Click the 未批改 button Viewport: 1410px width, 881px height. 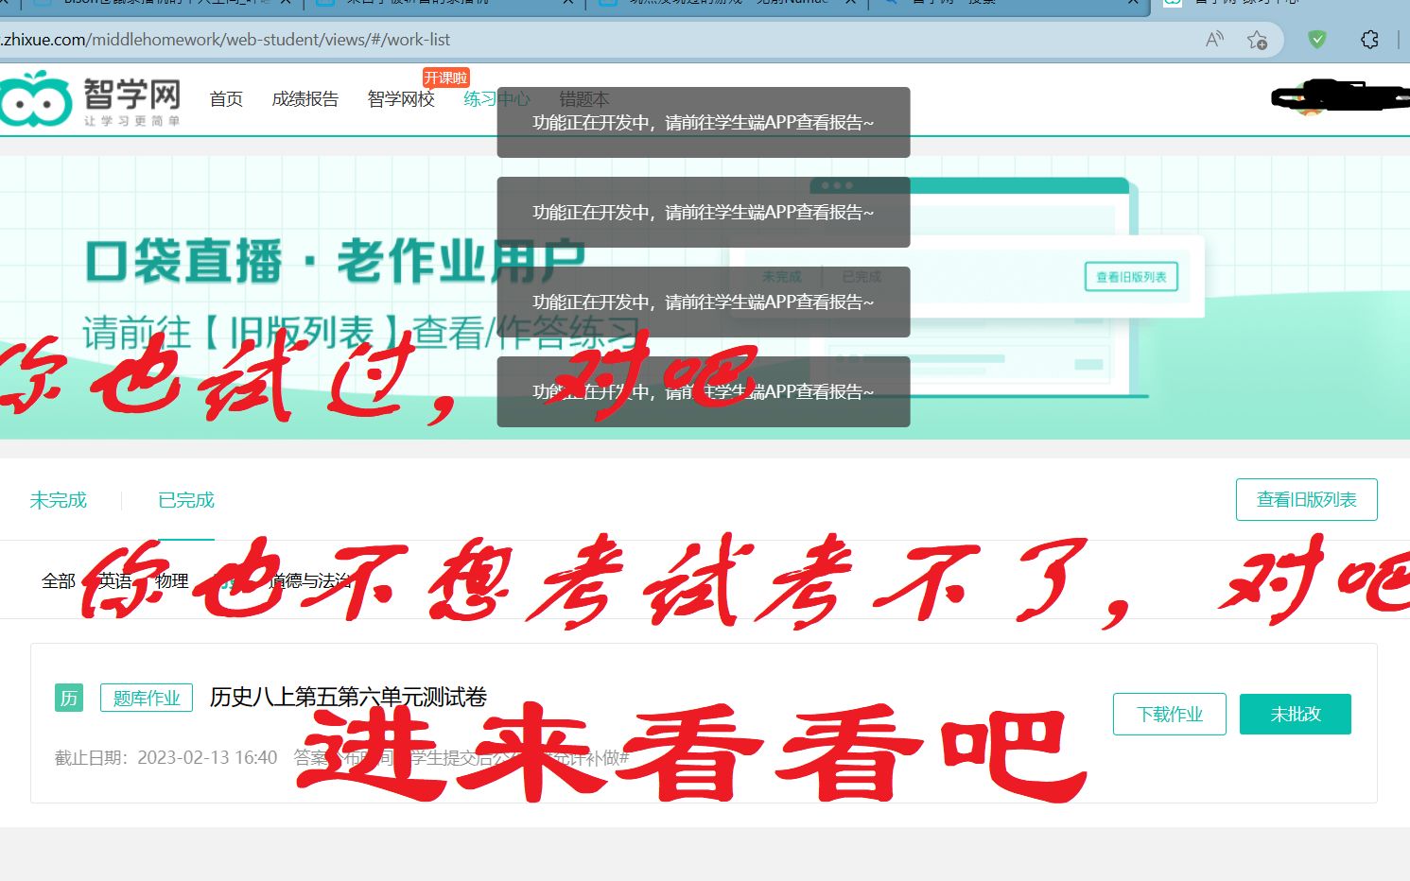point(1295,714)
